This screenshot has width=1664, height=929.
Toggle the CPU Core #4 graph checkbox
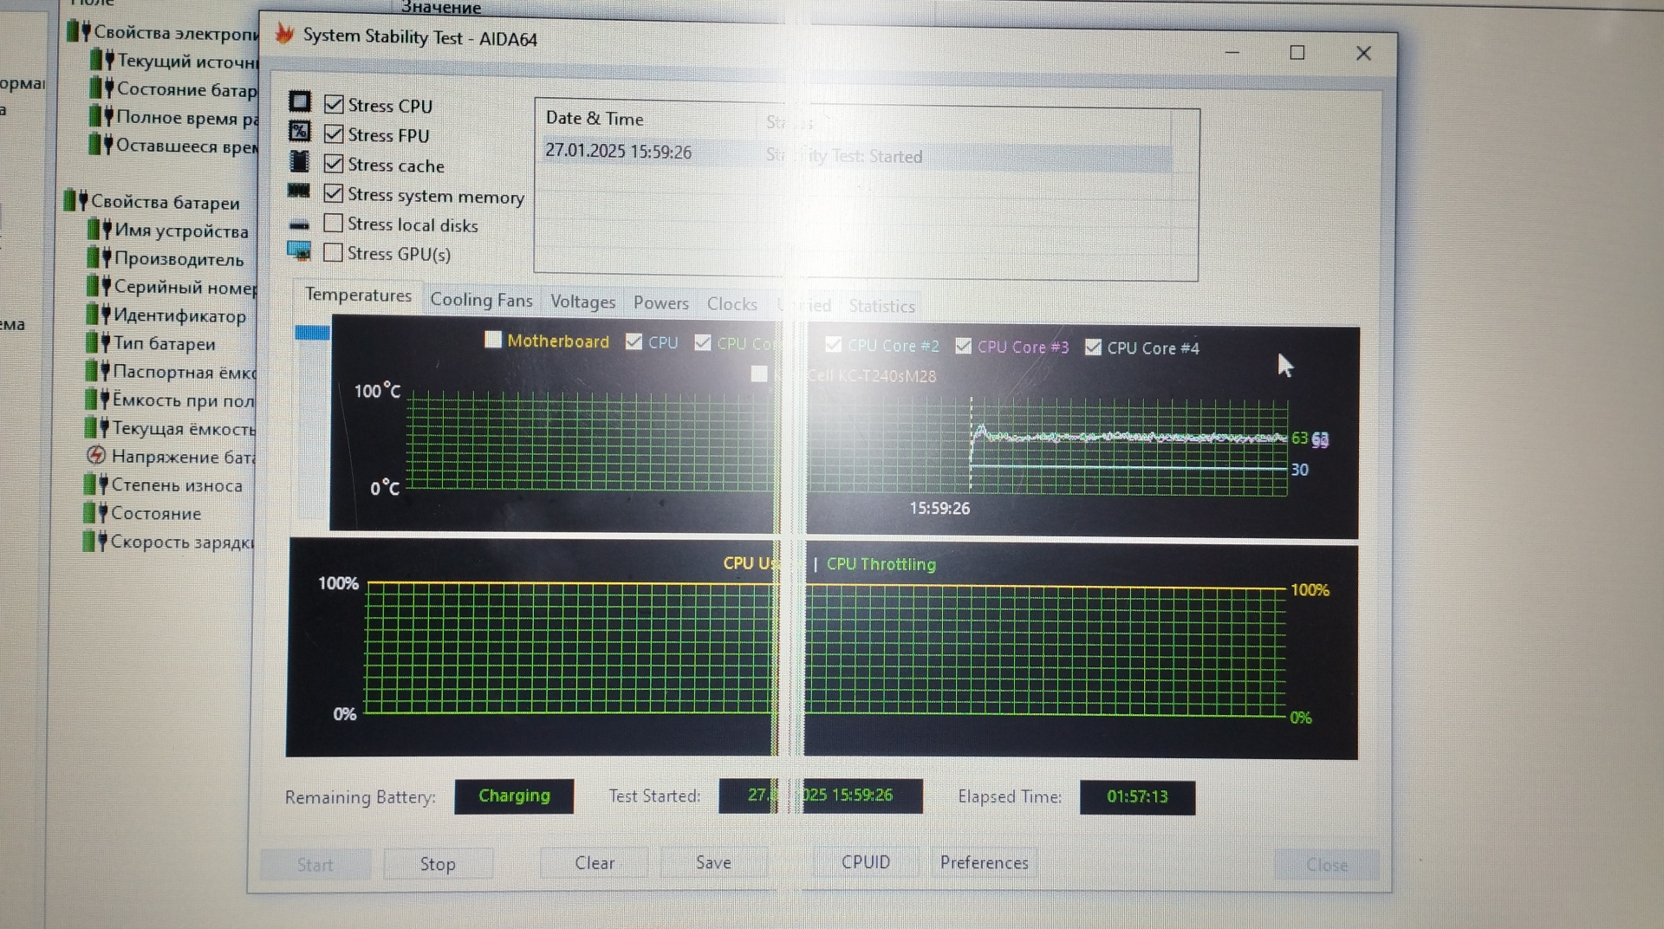click(1094, 347)
